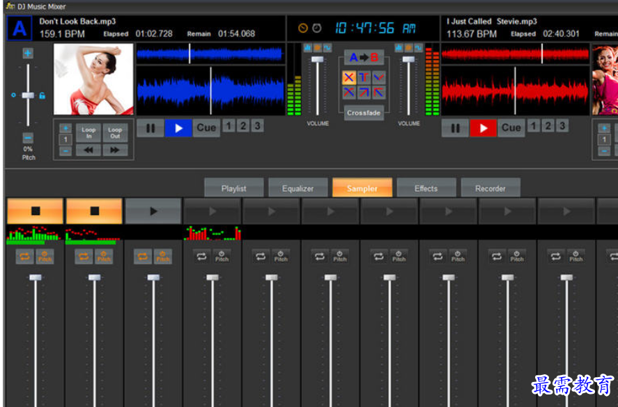
Task: Trigger hot cue 2 on deck A
Action: [x=243, y=126]
